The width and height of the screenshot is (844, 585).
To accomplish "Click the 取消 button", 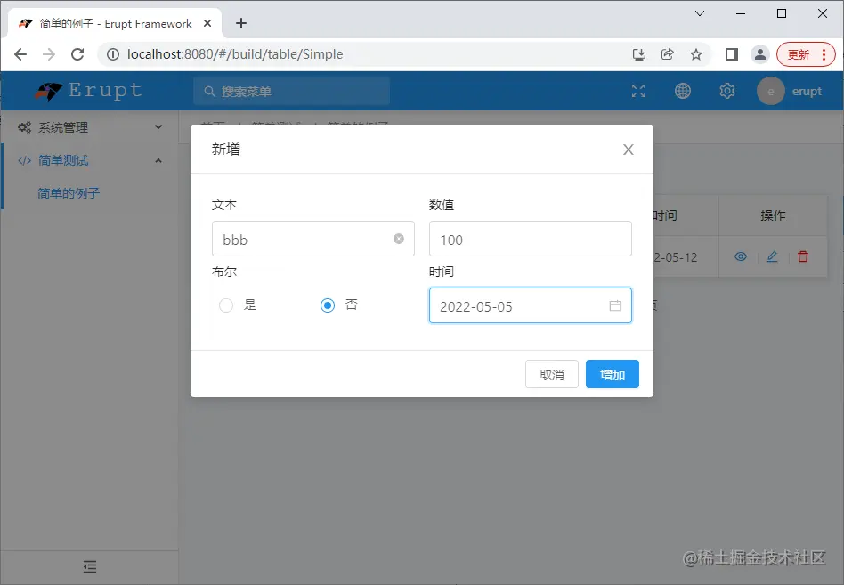I will pos(552,374).
